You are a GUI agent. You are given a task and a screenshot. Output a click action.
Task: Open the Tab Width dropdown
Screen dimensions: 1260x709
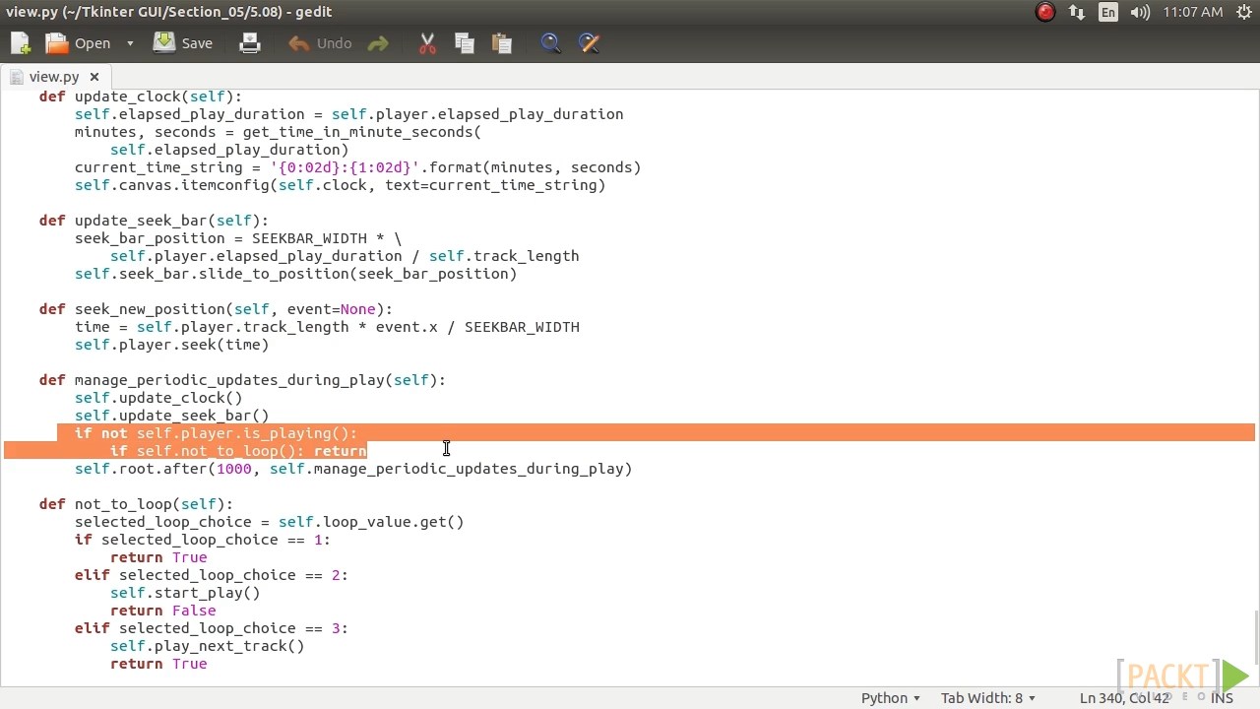987,697
